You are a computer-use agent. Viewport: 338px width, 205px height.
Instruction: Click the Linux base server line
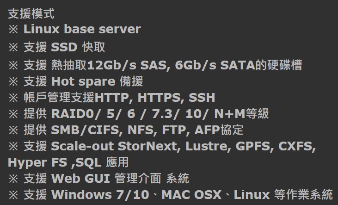[x=74, y=29]
